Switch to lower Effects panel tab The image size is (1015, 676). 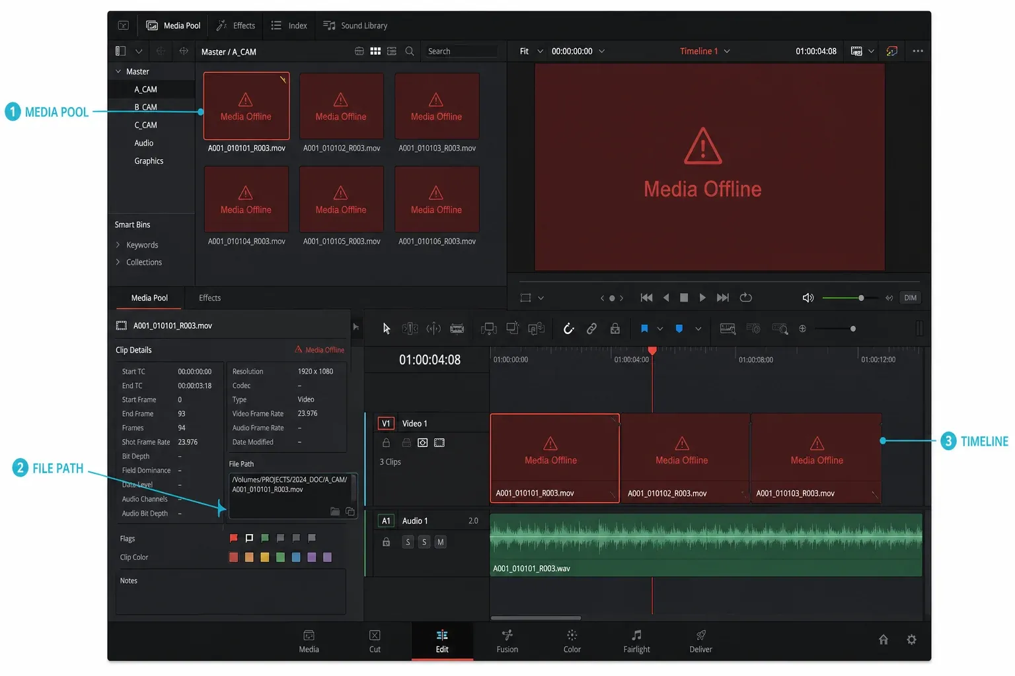[x=209, y=298]
